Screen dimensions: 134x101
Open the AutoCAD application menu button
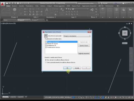coord(3,4)
